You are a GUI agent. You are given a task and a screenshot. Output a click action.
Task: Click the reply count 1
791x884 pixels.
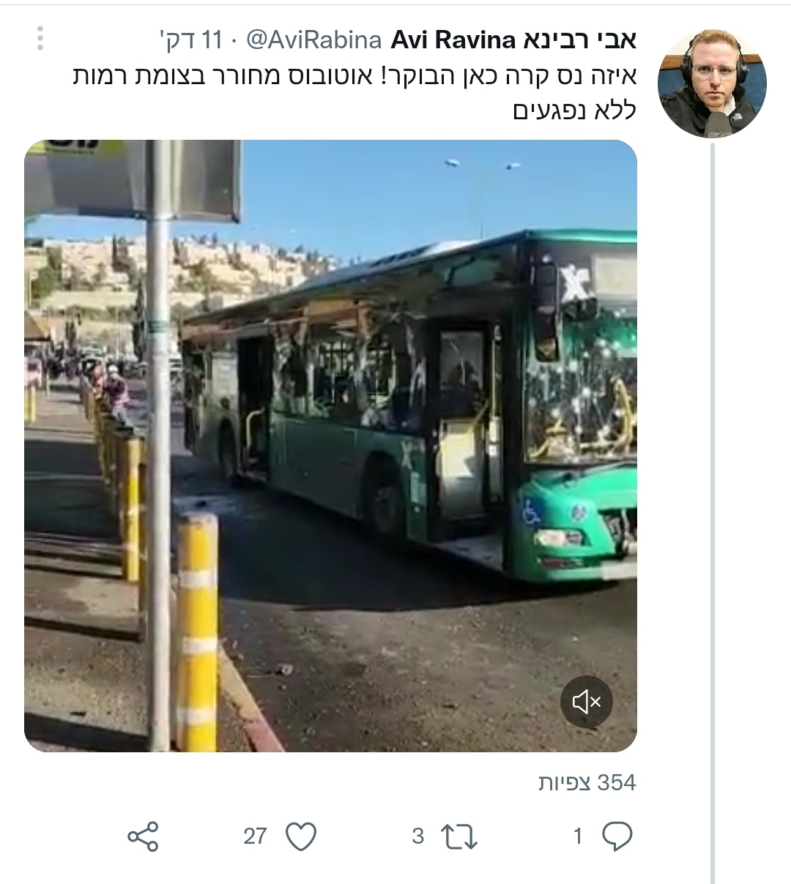[x=578, y=836]
